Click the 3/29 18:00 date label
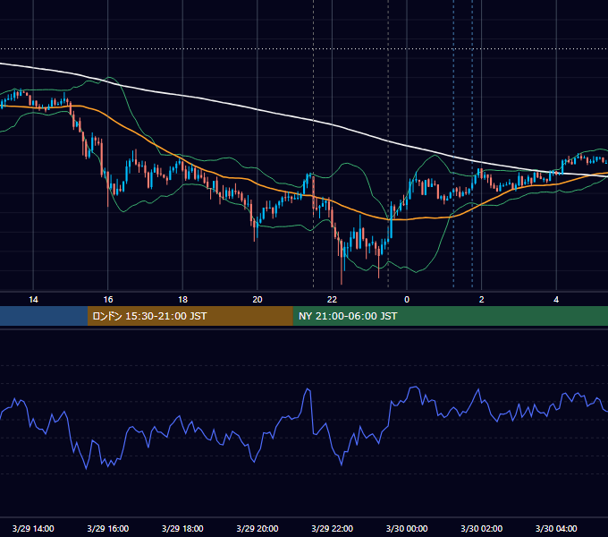 [x=182, y=528]
